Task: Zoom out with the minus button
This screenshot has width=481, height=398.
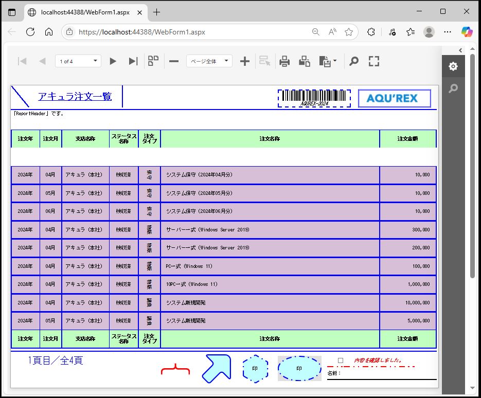Action: pyautogui.click(x=174, y=61)
